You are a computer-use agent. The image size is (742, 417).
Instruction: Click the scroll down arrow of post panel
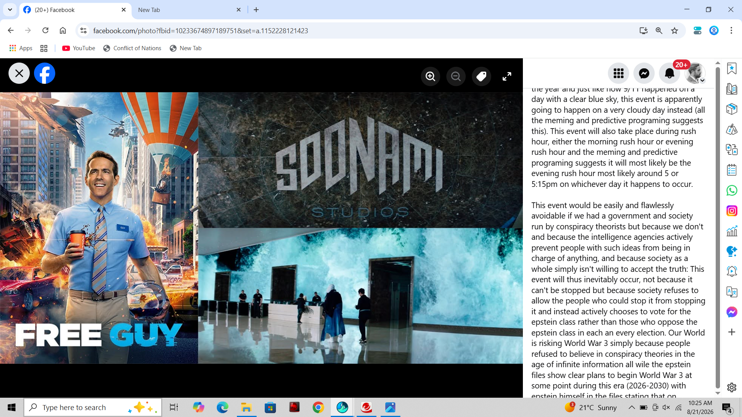coord(718,393)
